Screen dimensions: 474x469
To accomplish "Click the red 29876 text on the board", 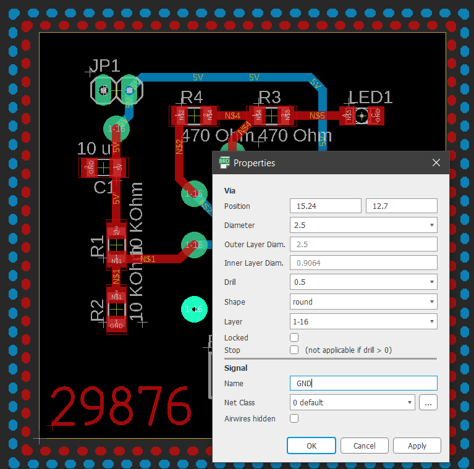I will [x=121, y=407].
